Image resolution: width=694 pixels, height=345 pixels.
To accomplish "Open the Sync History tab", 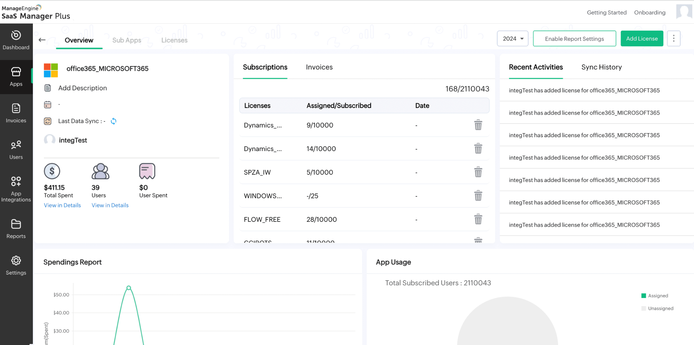I will tap(601, 67).
